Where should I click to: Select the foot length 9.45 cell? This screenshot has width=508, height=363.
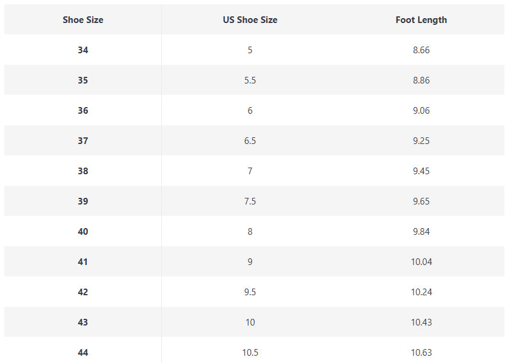point(421,171)
